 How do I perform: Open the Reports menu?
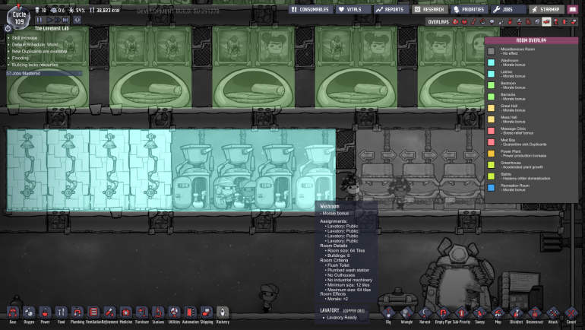click(391, 9)
